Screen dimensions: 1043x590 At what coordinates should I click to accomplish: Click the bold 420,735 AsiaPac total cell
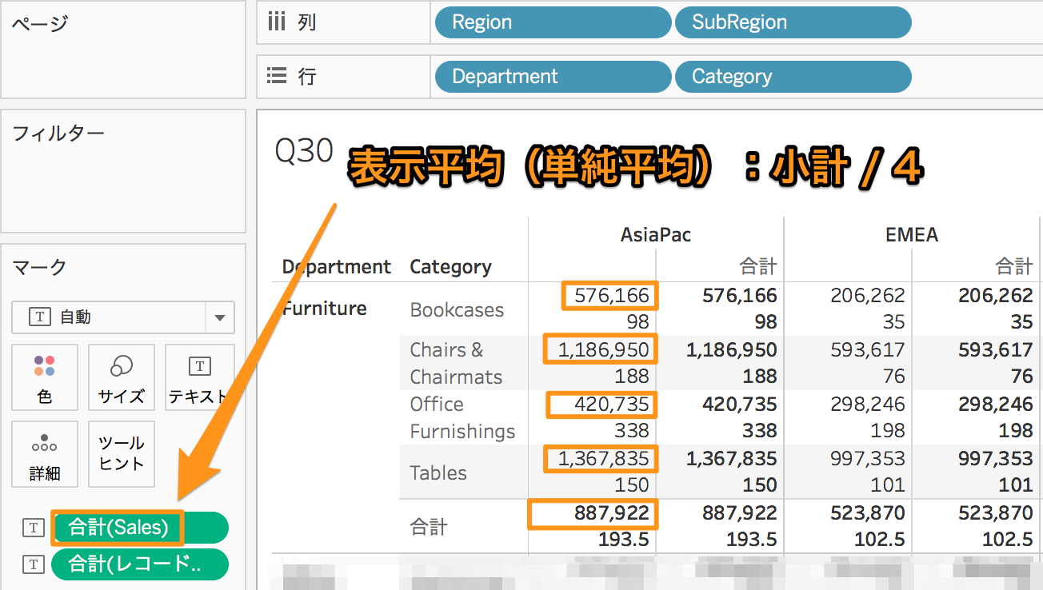(740, 405)
